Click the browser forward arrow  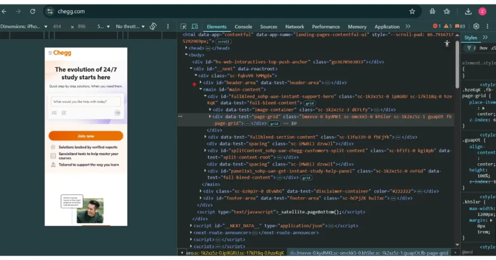pos(18,12)
